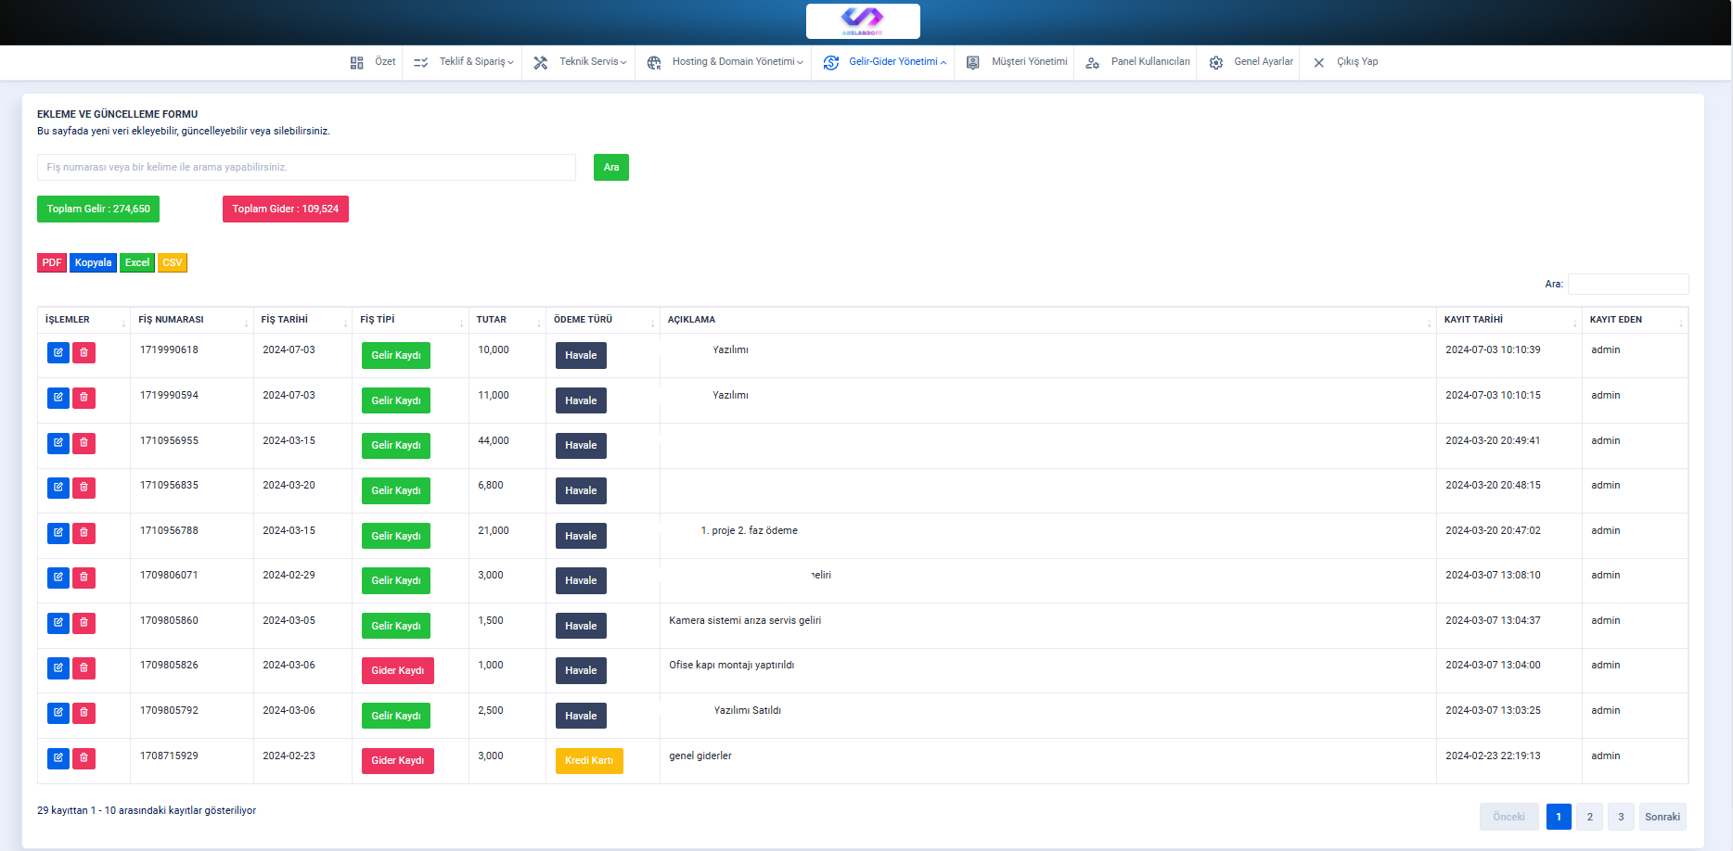Click the site logo in header

coord(863,21)
